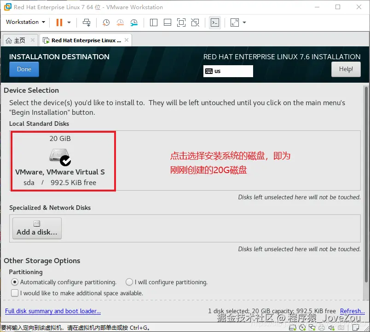Viewport: 370px width, 332px height.
Task: Open Full disk summary and boot loader link
Action: [x=53, y=311]
